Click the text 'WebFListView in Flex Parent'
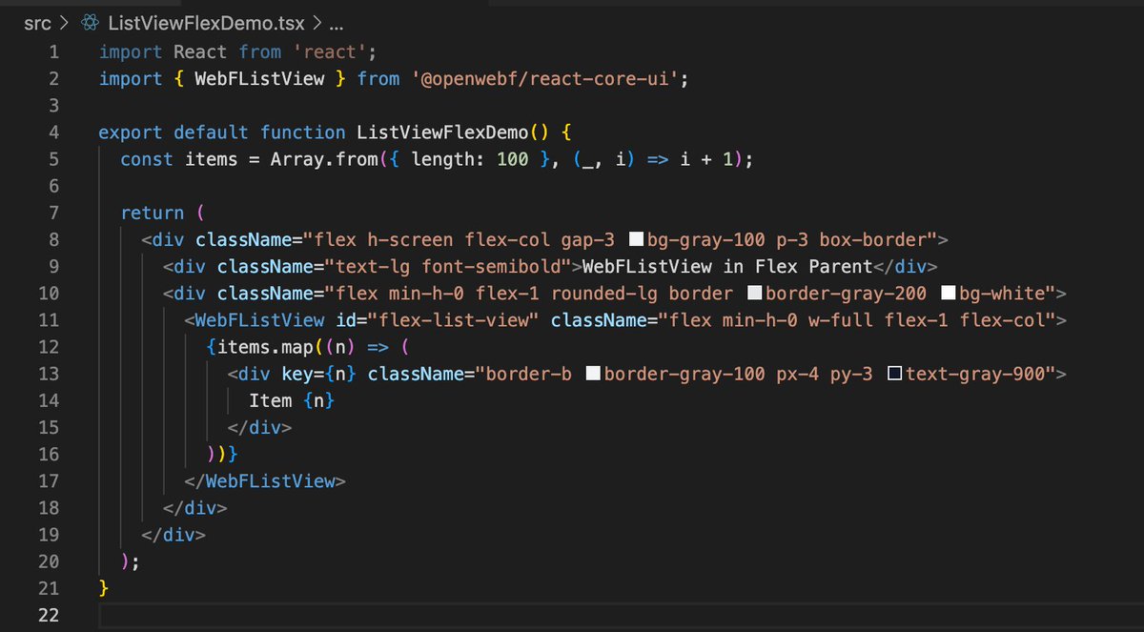Viewport: 1144px width, 632px height. [x=727, y=266]
